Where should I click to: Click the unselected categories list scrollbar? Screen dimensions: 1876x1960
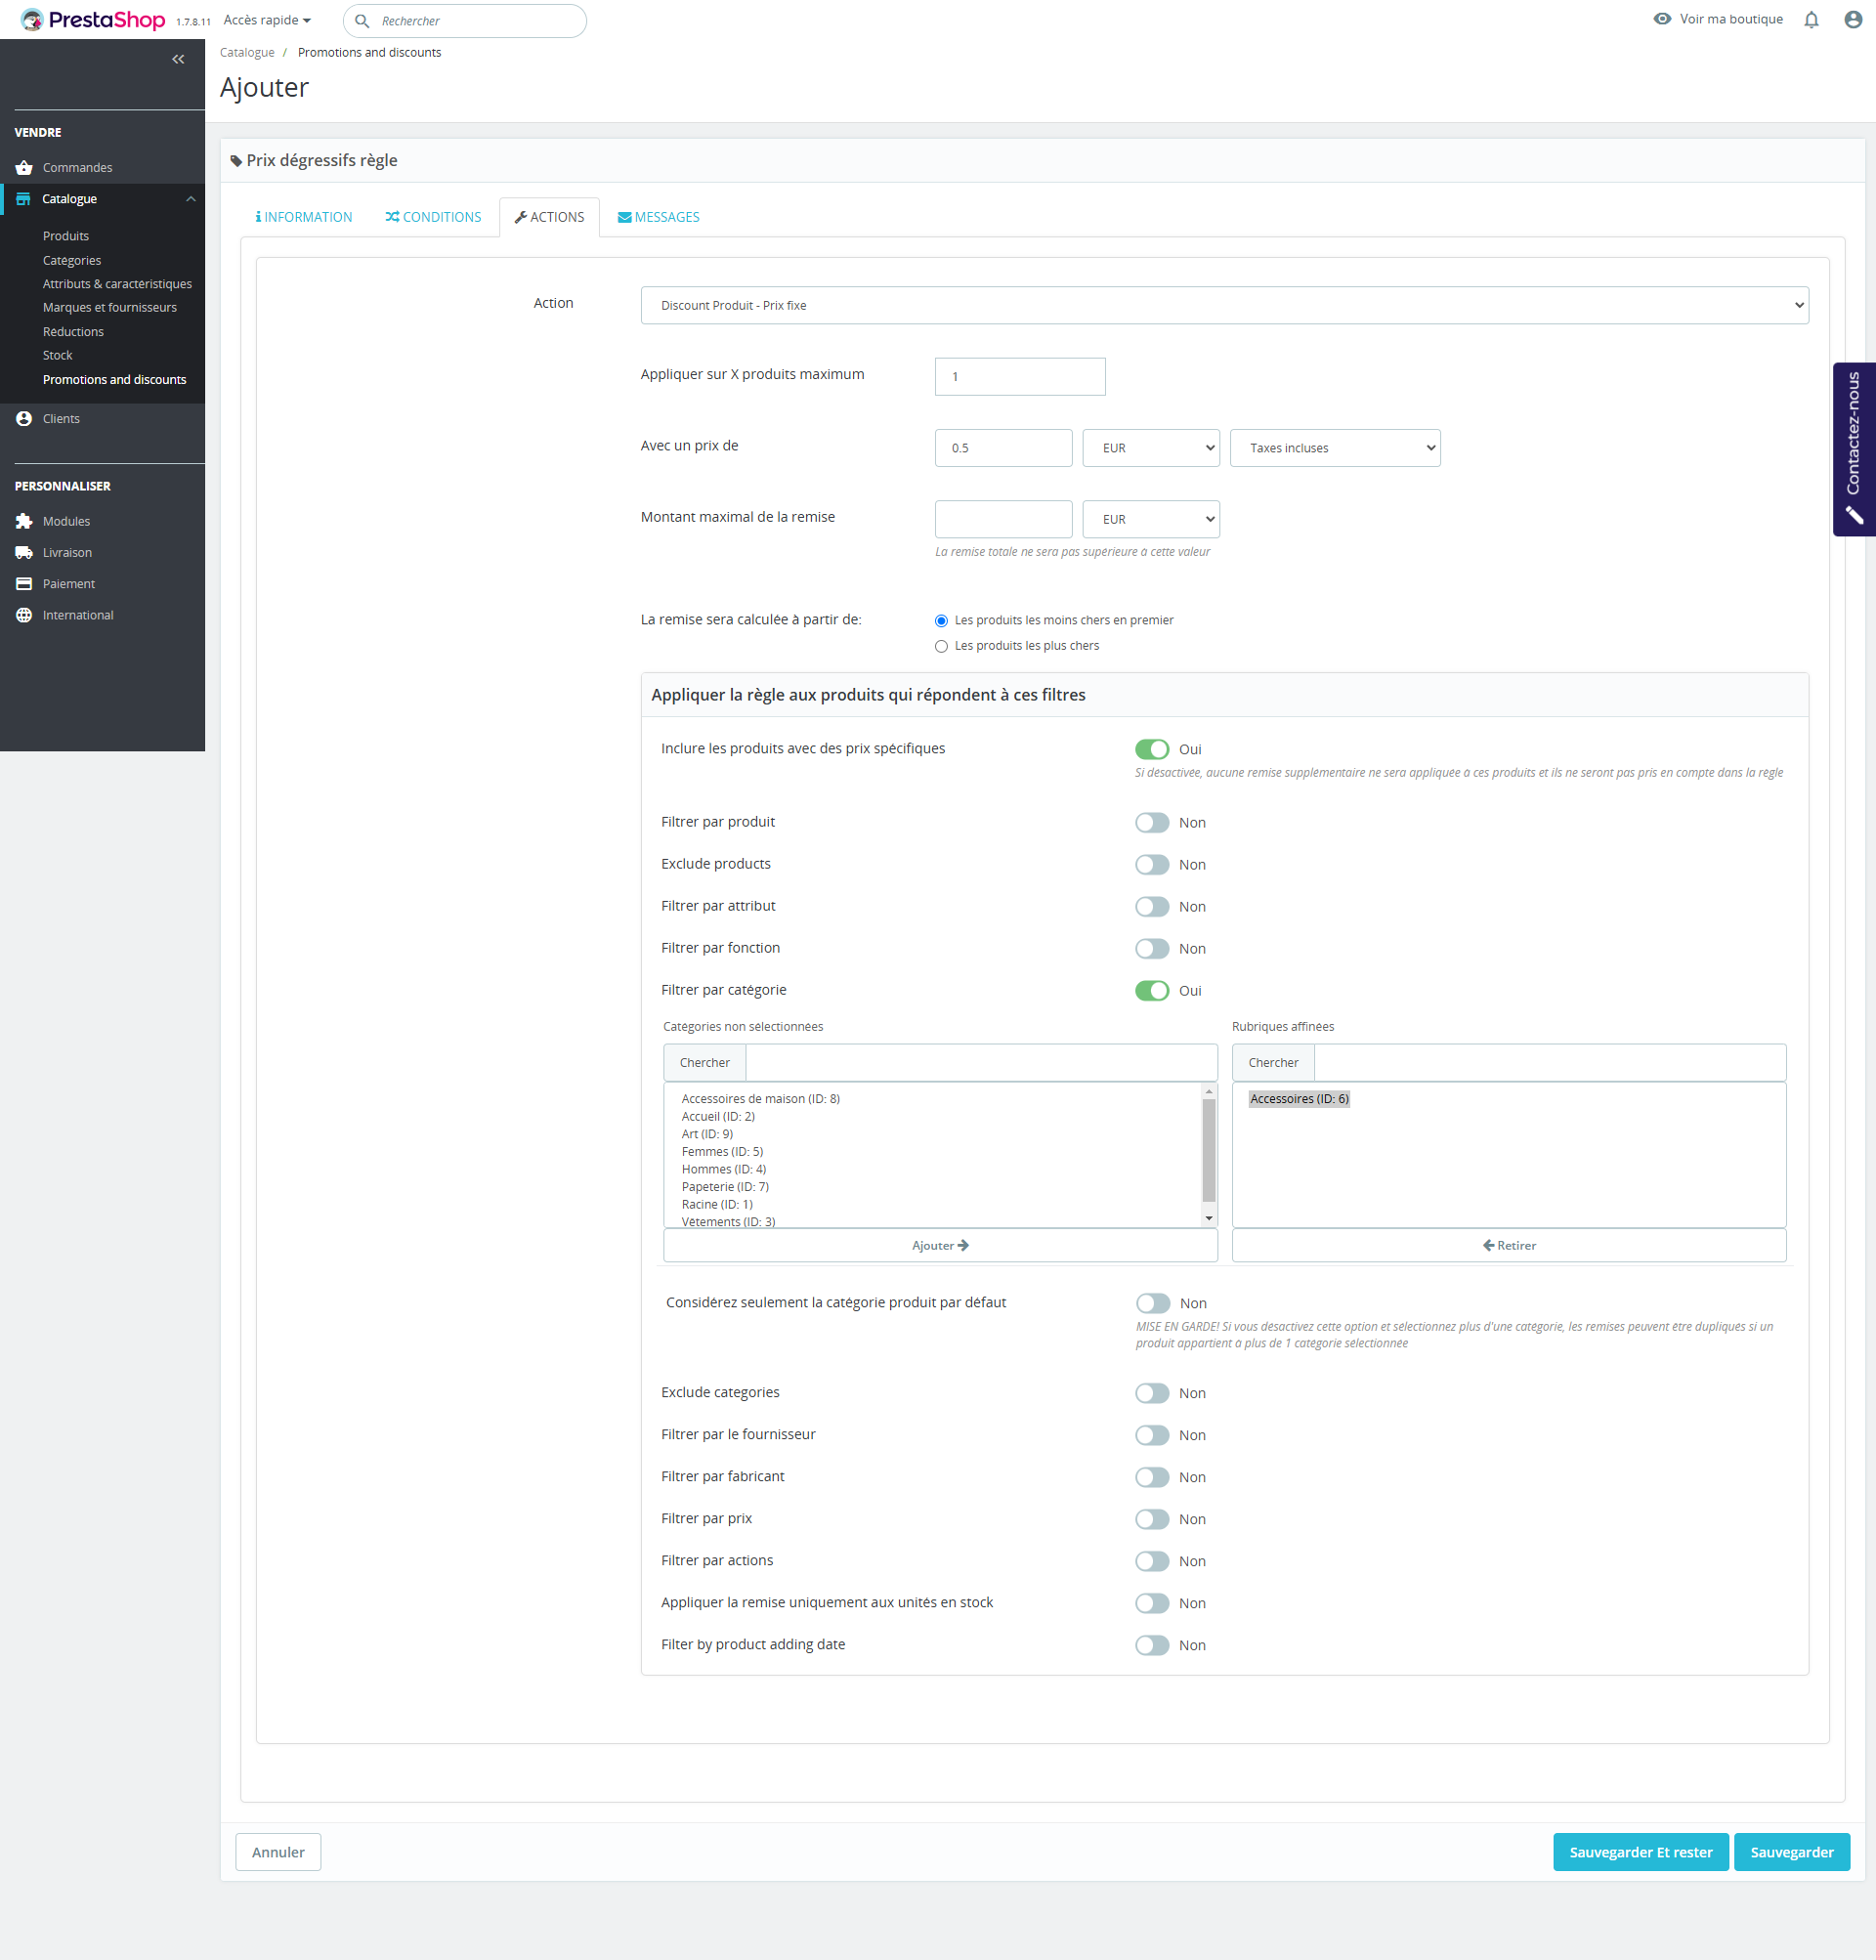[1209, 1150]
